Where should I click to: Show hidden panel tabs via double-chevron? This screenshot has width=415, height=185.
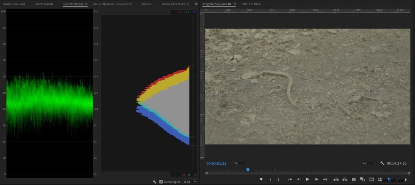pos(196,4)
